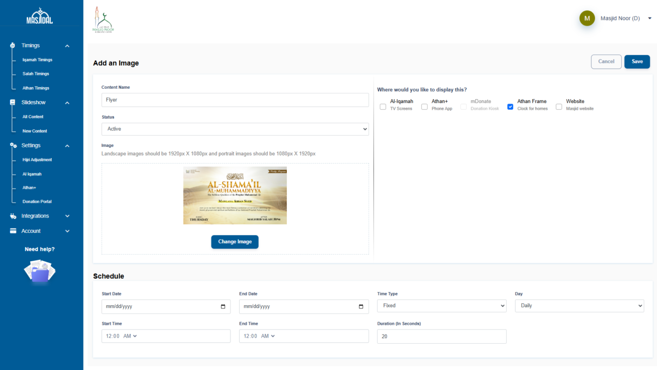Screen dimensions: 657x370
Task: Uncheck the Athan Frame checkbox
Action: click(x=510, y=107)
